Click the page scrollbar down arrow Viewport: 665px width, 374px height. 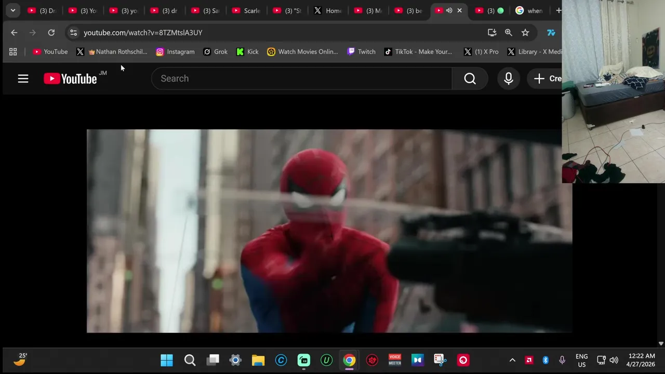tap(661, 343)
